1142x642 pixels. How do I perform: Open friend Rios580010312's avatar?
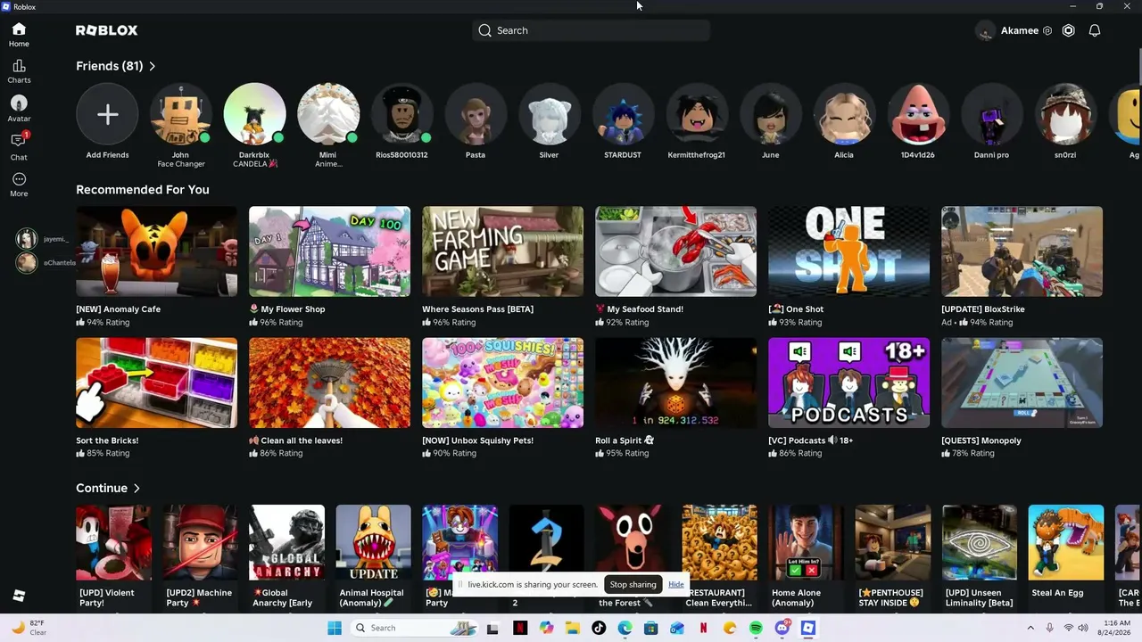click(401, 114)
